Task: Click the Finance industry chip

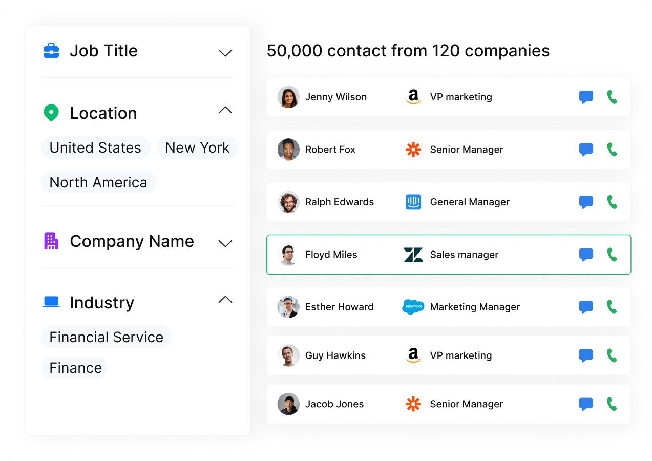Action: pos(75,368)
